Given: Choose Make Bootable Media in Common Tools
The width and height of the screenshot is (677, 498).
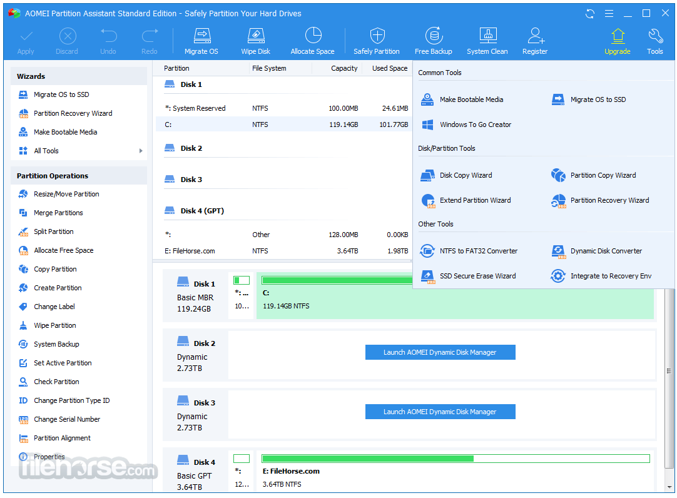Looking at the screenshot, I should (x=462, y=99).
